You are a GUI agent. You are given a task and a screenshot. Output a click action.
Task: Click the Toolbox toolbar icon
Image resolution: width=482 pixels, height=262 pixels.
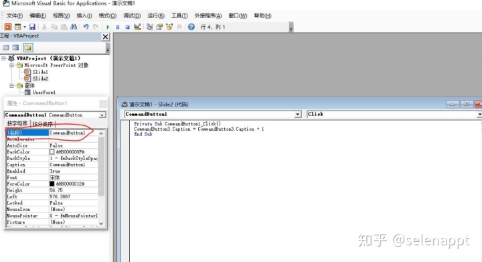[x=179, y=27]
